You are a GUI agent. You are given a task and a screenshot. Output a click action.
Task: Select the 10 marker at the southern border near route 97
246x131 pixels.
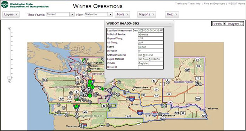108,125
